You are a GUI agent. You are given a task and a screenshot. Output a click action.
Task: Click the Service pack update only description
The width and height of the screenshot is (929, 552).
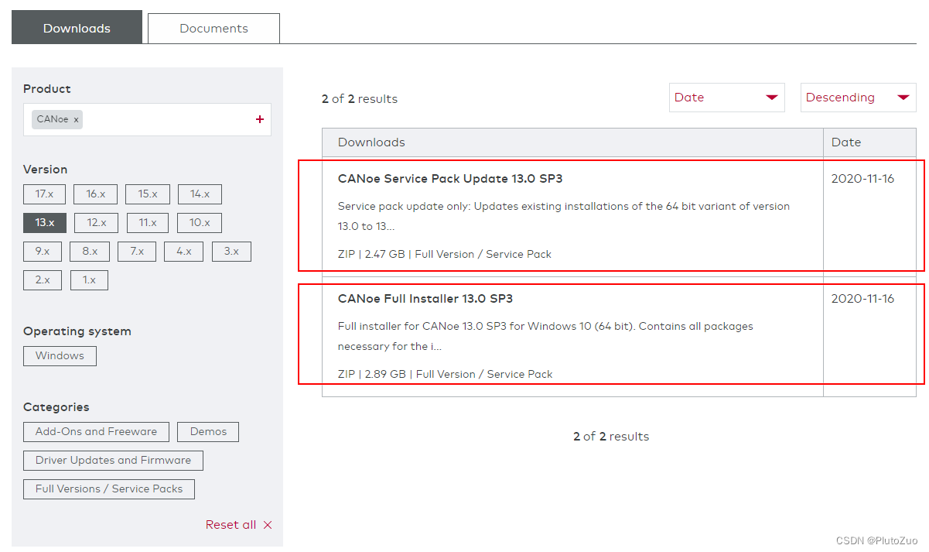[x=564, y=217]
